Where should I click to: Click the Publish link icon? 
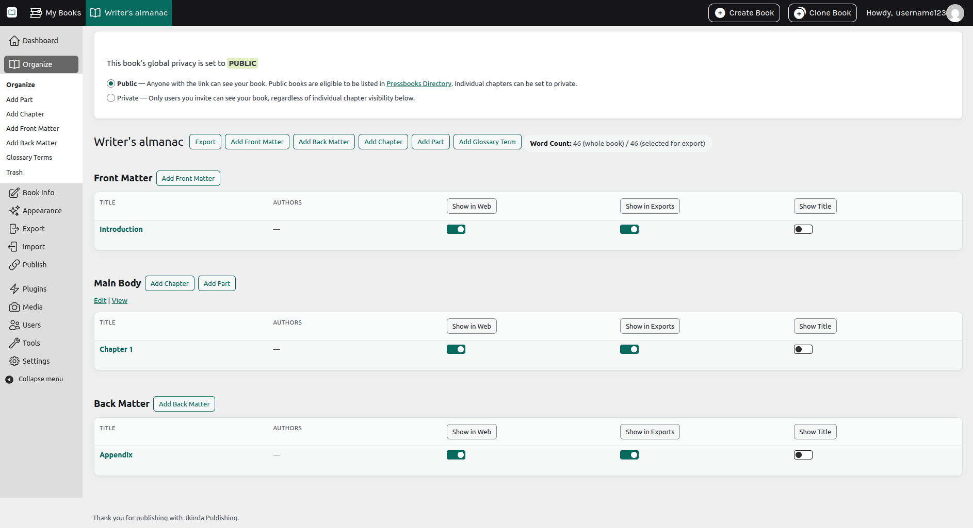pos(14,265)
